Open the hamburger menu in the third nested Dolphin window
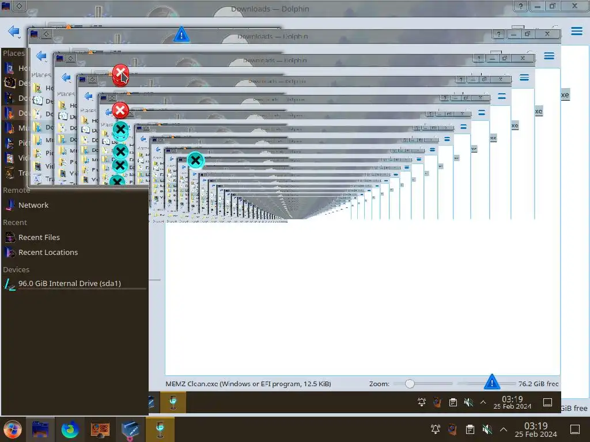Image resolution: width=590 pixels, height=442 pixels. [x=524, y=78]
